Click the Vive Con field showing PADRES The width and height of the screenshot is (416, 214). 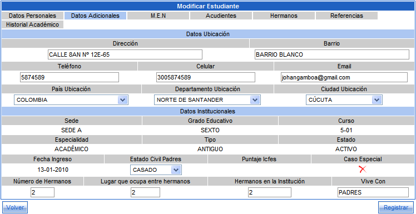point(373,192)
